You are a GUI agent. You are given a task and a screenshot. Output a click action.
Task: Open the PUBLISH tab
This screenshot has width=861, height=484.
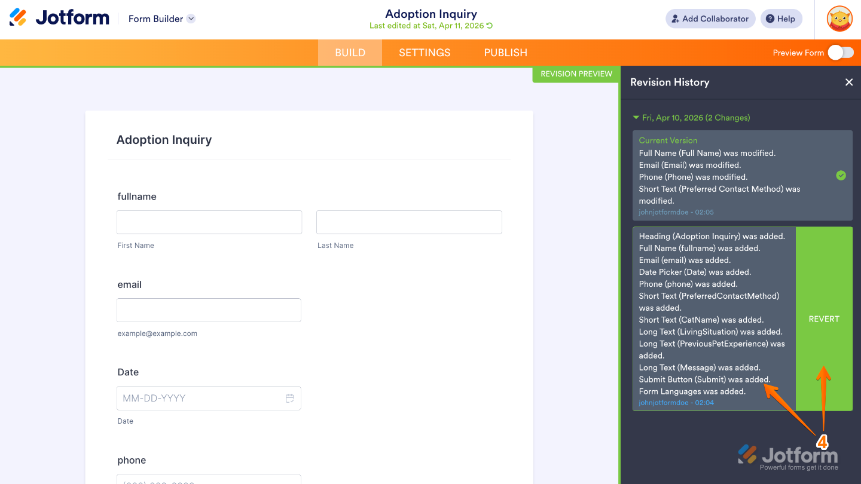[505, 53]
